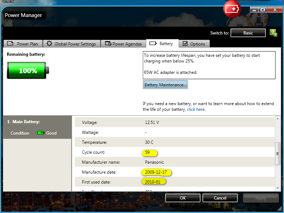284x213 pixels.
Task: Click the green 100% remaining battery indicator
Action: [x=27, y=71]
